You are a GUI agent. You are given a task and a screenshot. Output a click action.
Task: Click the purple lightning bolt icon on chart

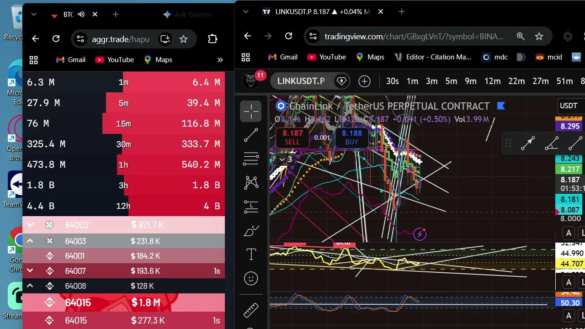[x=420, y=234]
